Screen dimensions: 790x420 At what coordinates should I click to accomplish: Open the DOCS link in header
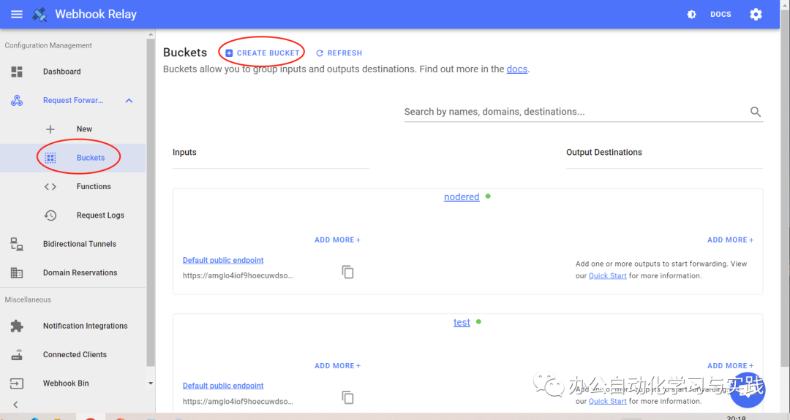721,14
